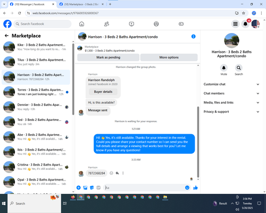Choose a GIF in the composer
This screenshot has width=266, height=213.
[x=98, y=187]
